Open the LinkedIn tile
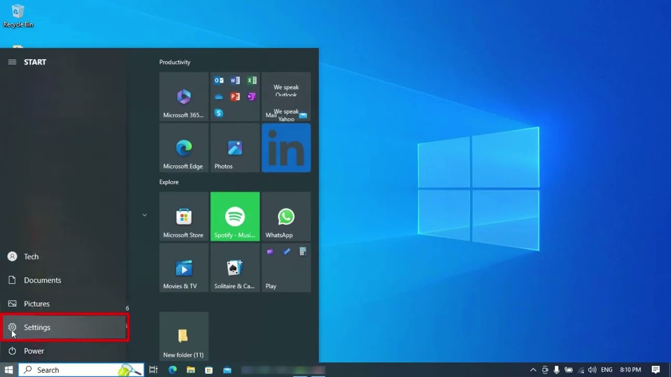671x377 pixels. pos(286,148)
